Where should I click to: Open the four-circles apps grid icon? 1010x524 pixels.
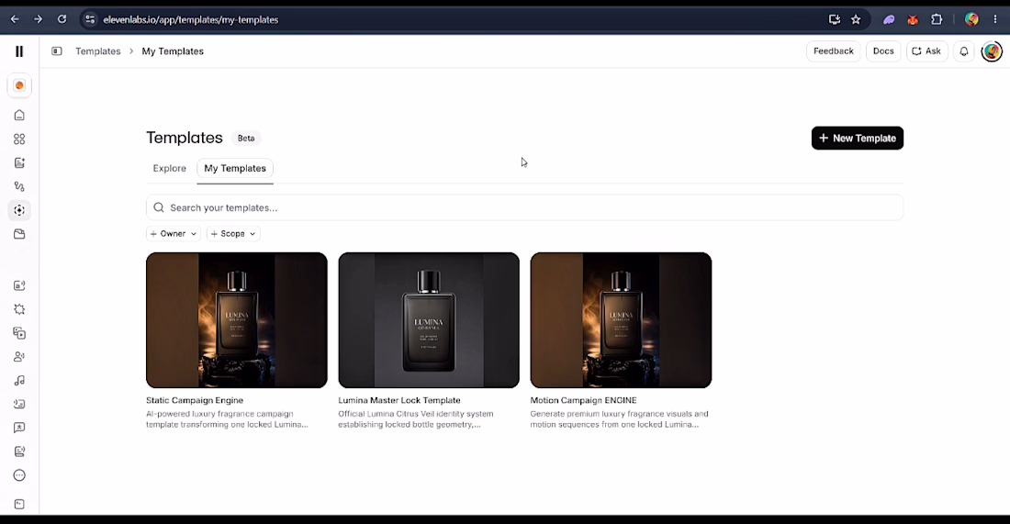(x=19, y=139)
